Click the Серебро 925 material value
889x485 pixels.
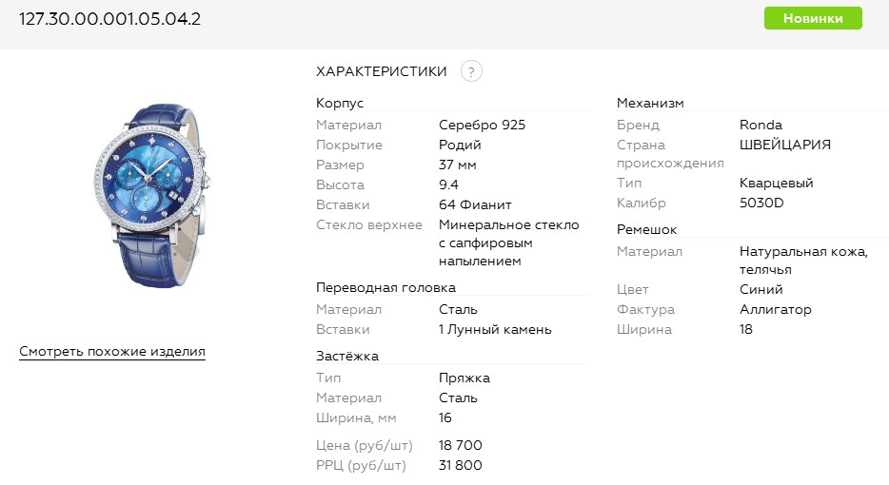(x=482, y=125)
